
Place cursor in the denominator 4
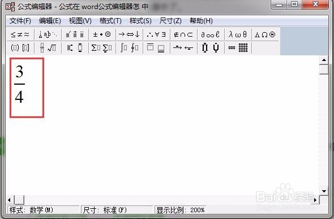(x=19, y=97)
